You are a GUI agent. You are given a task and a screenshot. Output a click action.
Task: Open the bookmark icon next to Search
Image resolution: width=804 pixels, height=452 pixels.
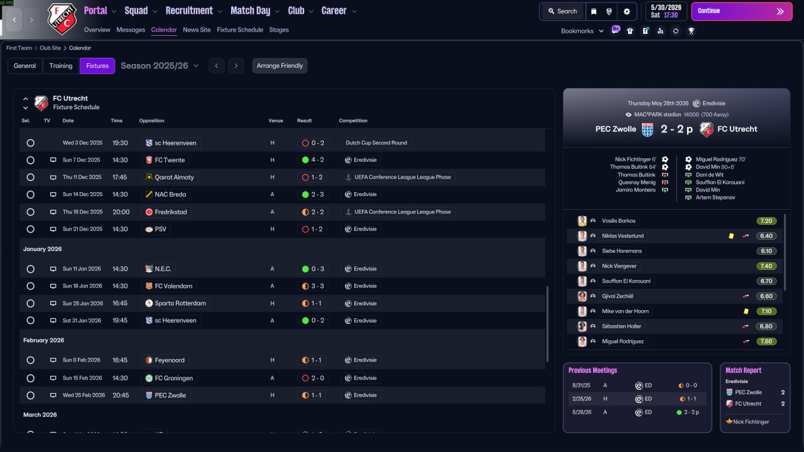click(x=594, y=11)
